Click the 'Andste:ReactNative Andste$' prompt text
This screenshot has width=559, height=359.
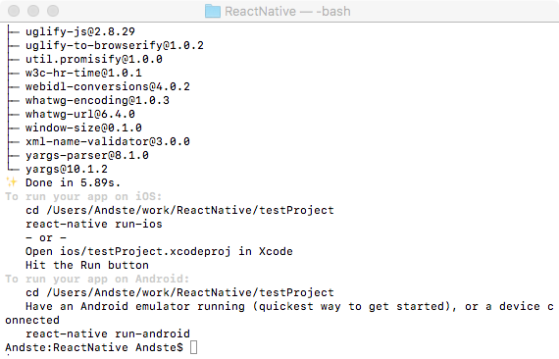94,347
